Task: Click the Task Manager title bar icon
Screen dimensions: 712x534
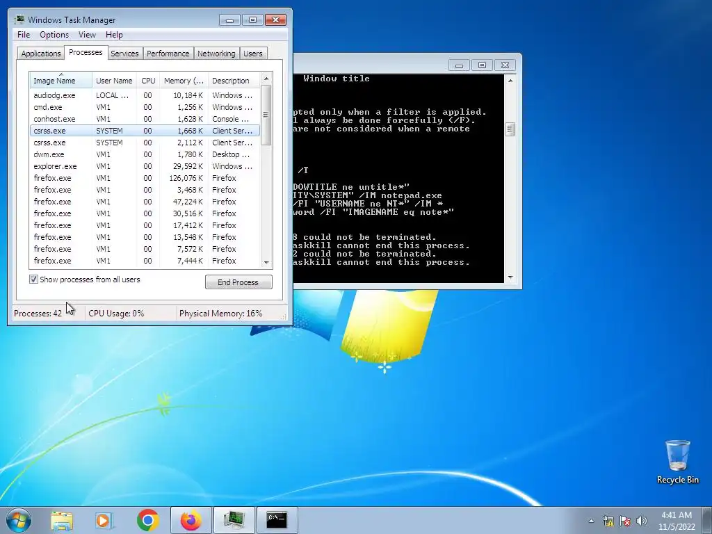Action: (19, 19)
